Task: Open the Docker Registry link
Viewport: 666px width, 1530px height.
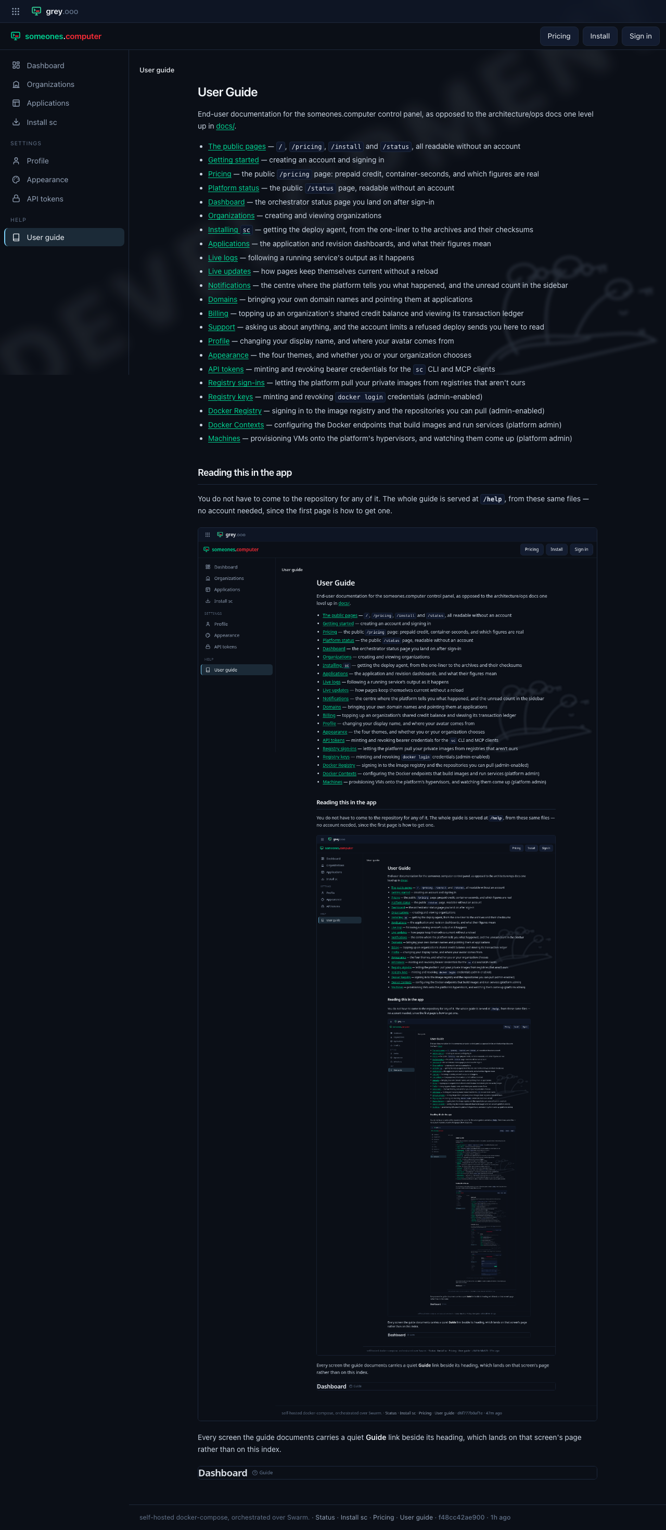Action: [235, 411]
